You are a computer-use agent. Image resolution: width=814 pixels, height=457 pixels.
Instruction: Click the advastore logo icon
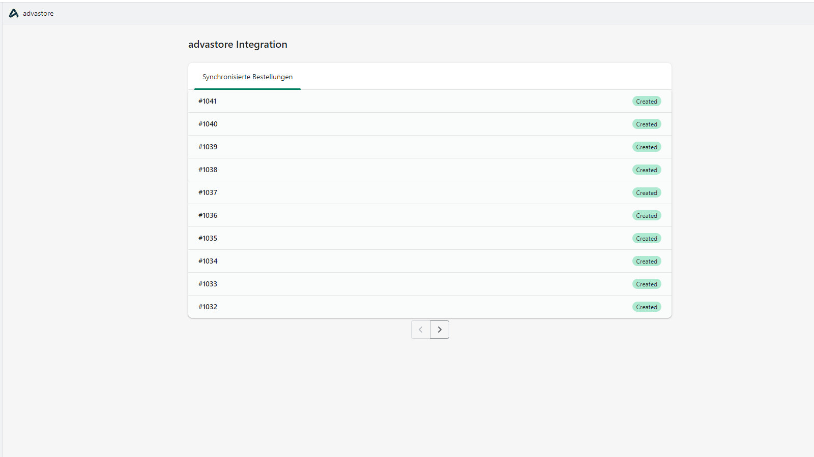pos(14,13)
